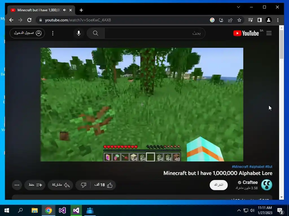Bookmark this page with the star
The image size is (289, 216).
click(x=239, y=20)
